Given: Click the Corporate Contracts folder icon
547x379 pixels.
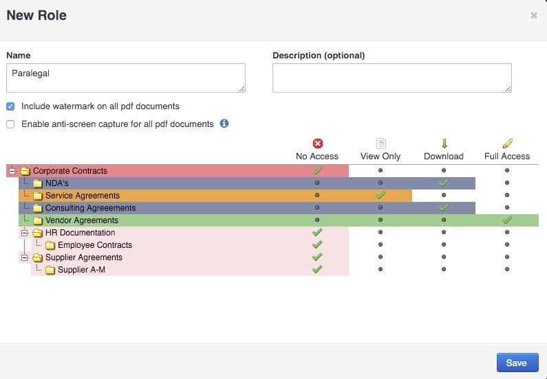Looking at the screenshot, I should pos(25,171).
